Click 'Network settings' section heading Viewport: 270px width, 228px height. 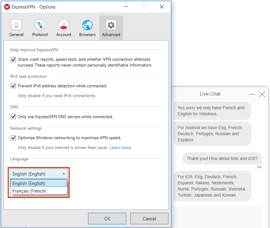click(x=26, y=128)
